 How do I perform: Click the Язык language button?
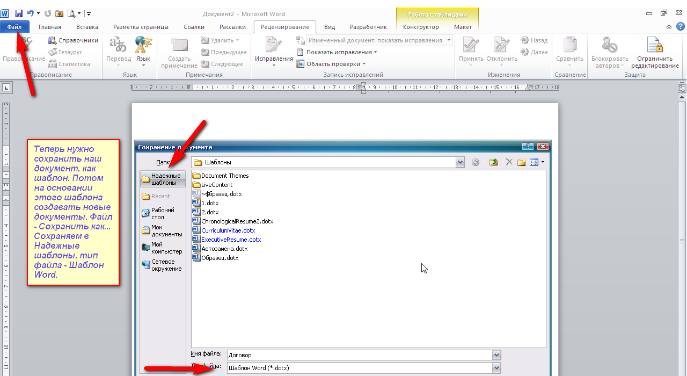[x=143, y=52]
